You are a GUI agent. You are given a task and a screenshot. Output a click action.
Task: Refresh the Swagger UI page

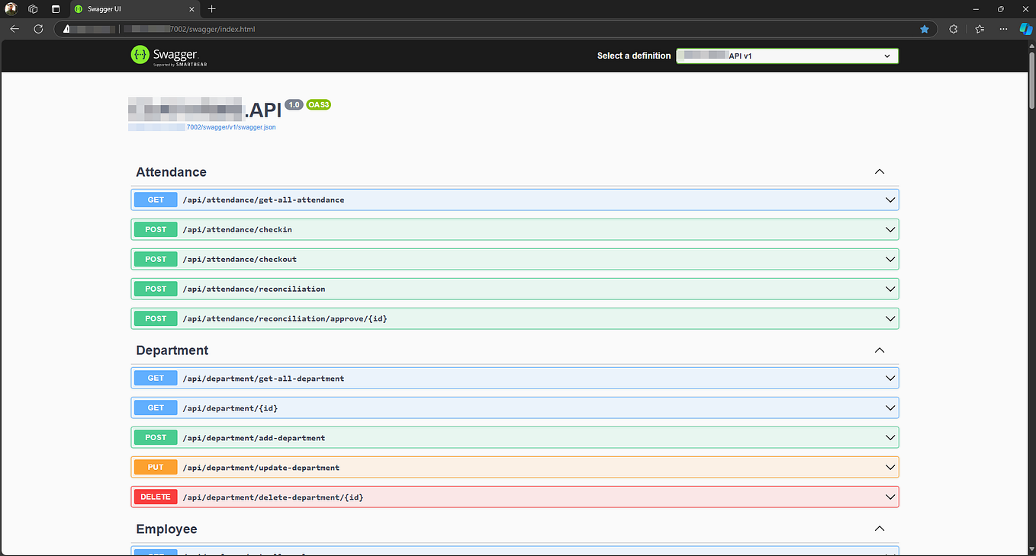coord(38,29)
